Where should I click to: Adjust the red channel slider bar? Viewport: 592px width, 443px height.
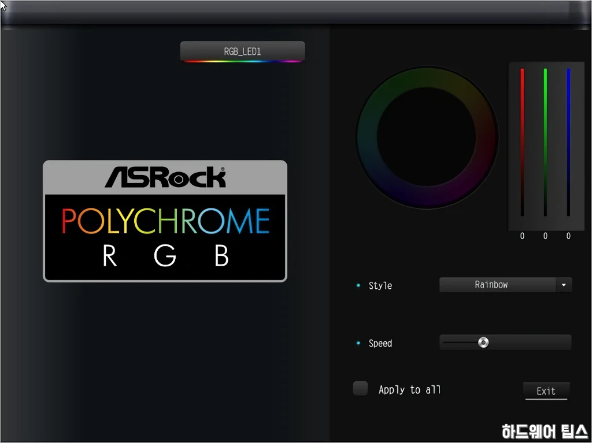click(x=522, y=142)
